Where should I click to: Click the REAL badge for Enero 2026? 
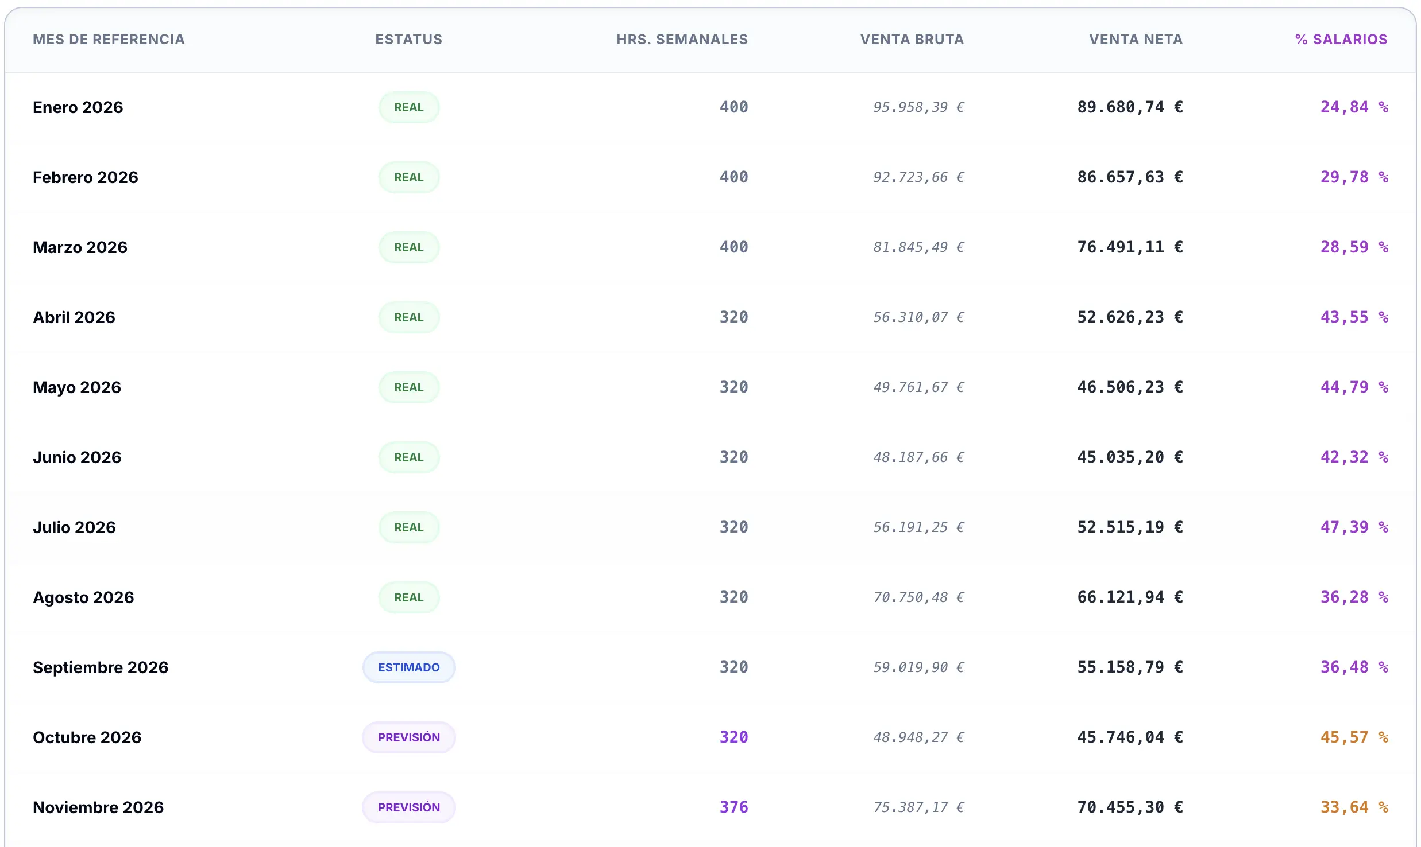pyautogui.click(x=408, y=107)
